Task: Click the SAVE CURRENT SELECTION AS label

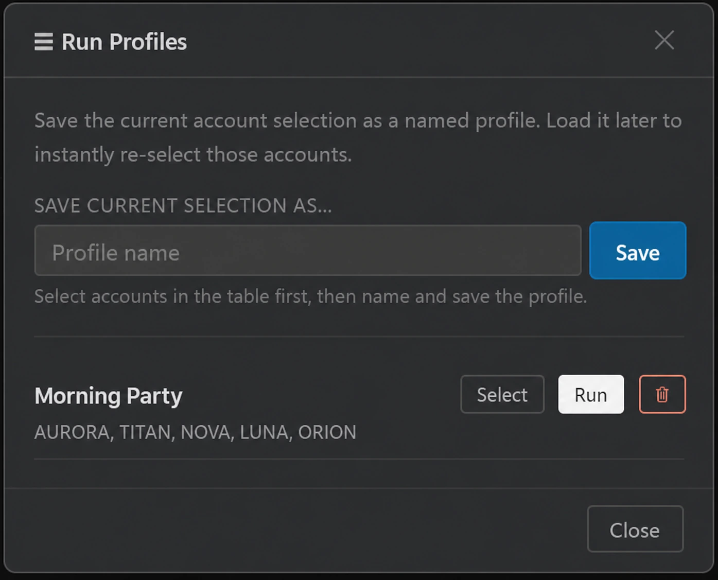Action: click(183, 206)
